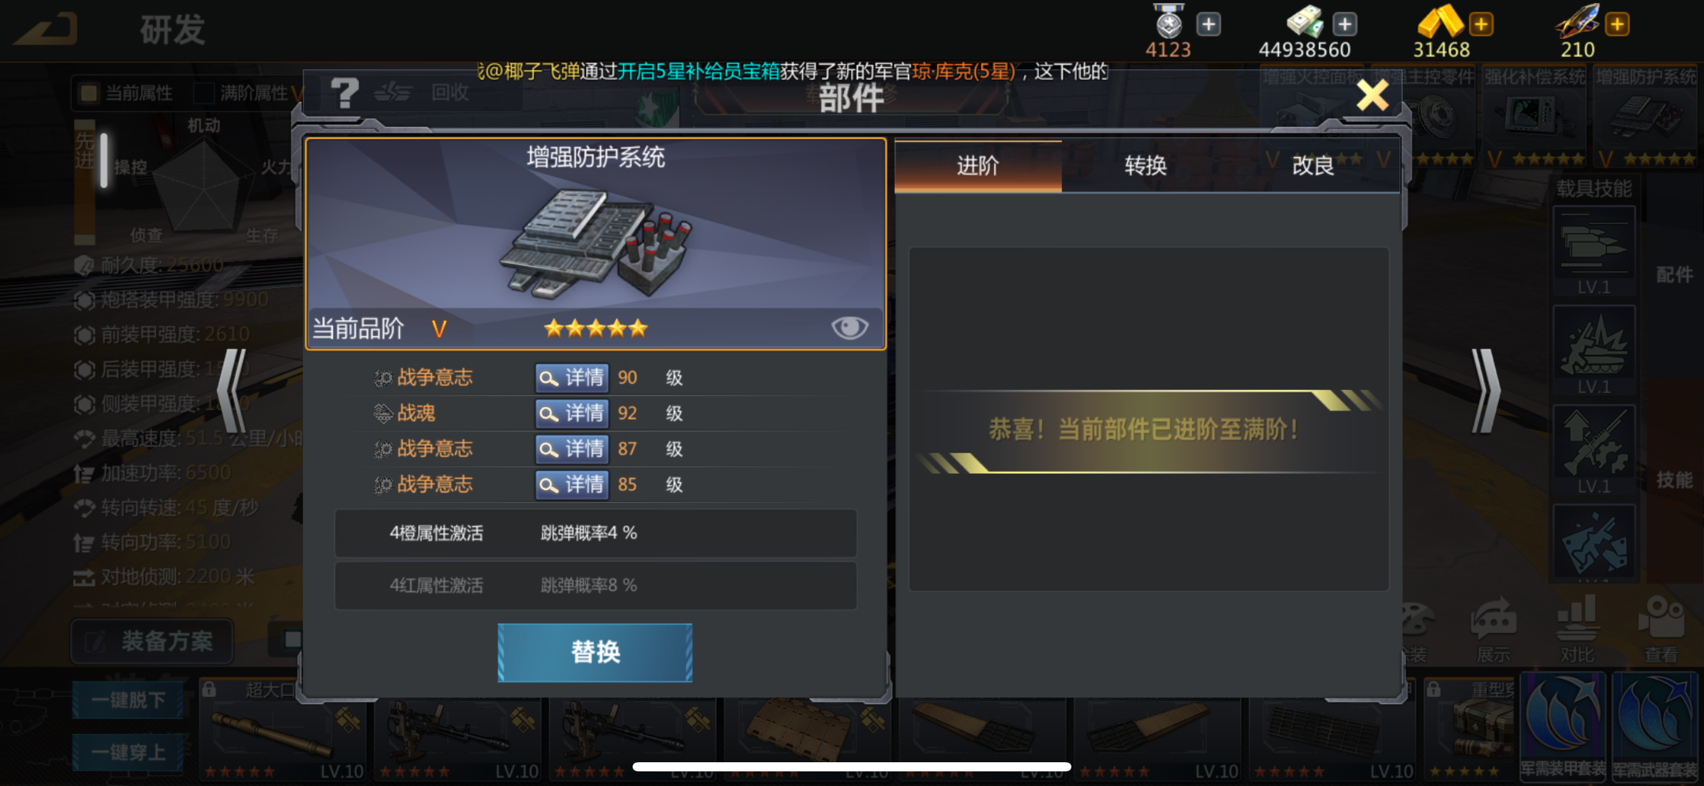Show previous component with left chevron
This screenshot has width=1704, height=786.
233,391
